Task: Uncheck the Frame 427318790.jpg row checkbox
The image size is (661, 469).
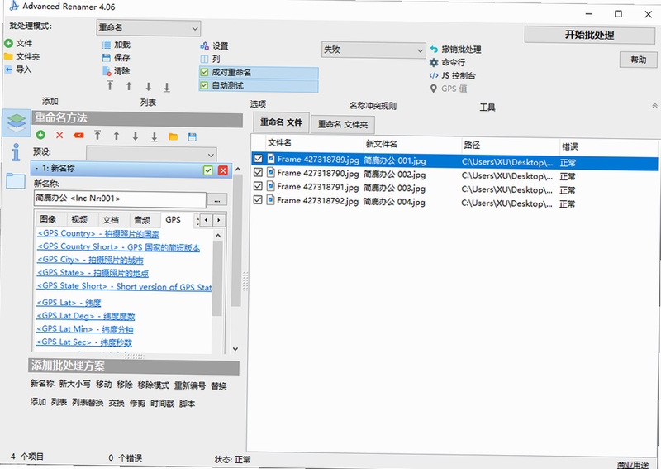Action: coord(258,172)
